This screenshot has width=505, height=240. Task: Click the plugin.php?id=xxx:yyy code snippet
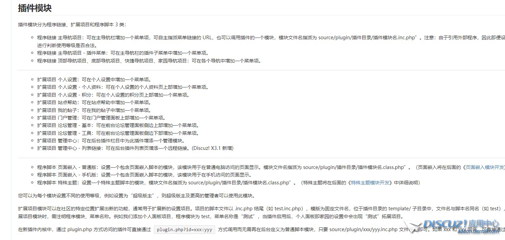[x=184, y=230]
